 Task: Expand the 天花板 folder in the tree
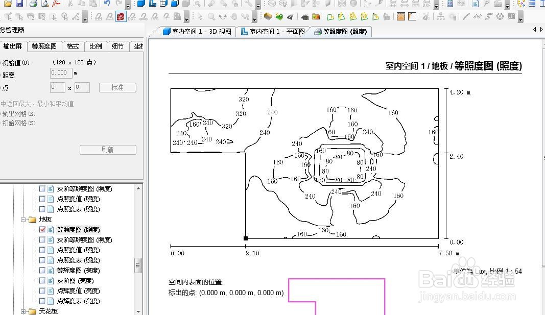pos(23,311)
